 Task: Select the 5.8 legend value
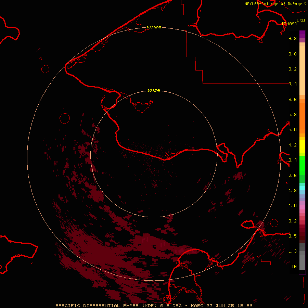click(x=293, y=115)
